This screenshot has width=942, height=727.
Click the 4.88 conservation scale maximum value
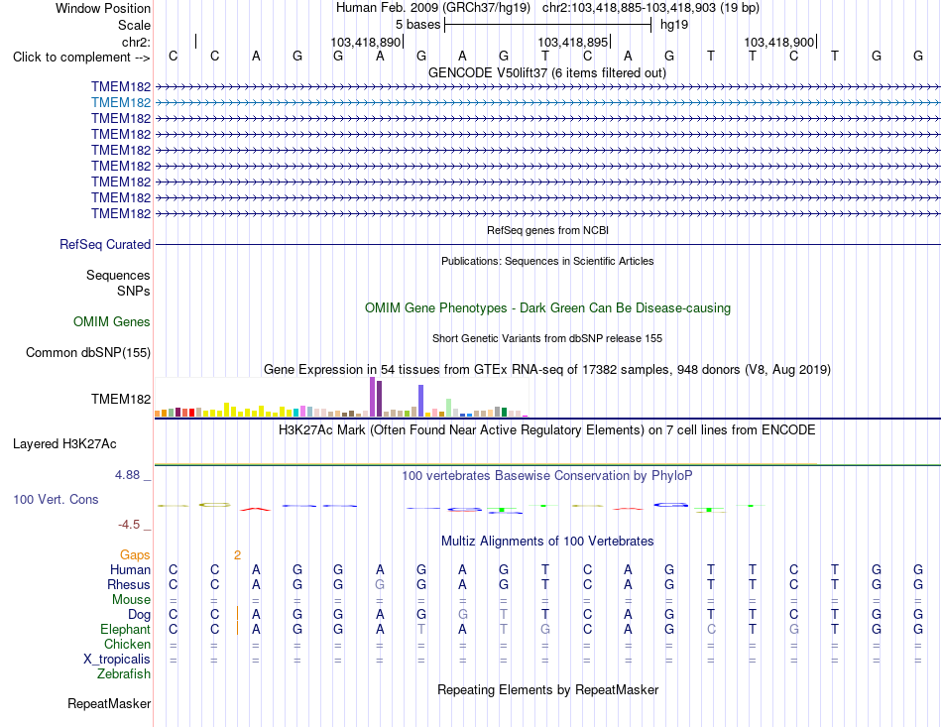[127, 475]
